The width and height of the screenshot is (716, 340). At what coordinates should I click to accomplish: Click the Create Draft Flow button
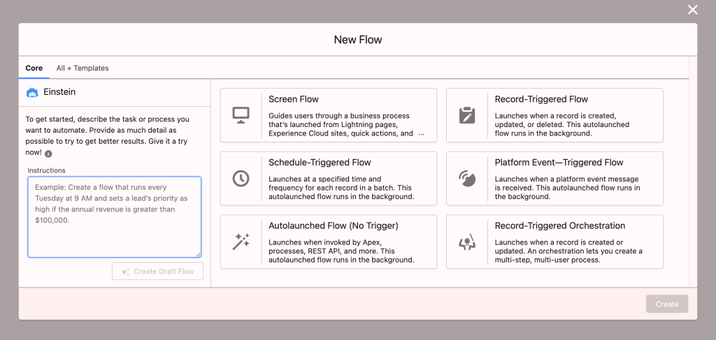(157, 272)
